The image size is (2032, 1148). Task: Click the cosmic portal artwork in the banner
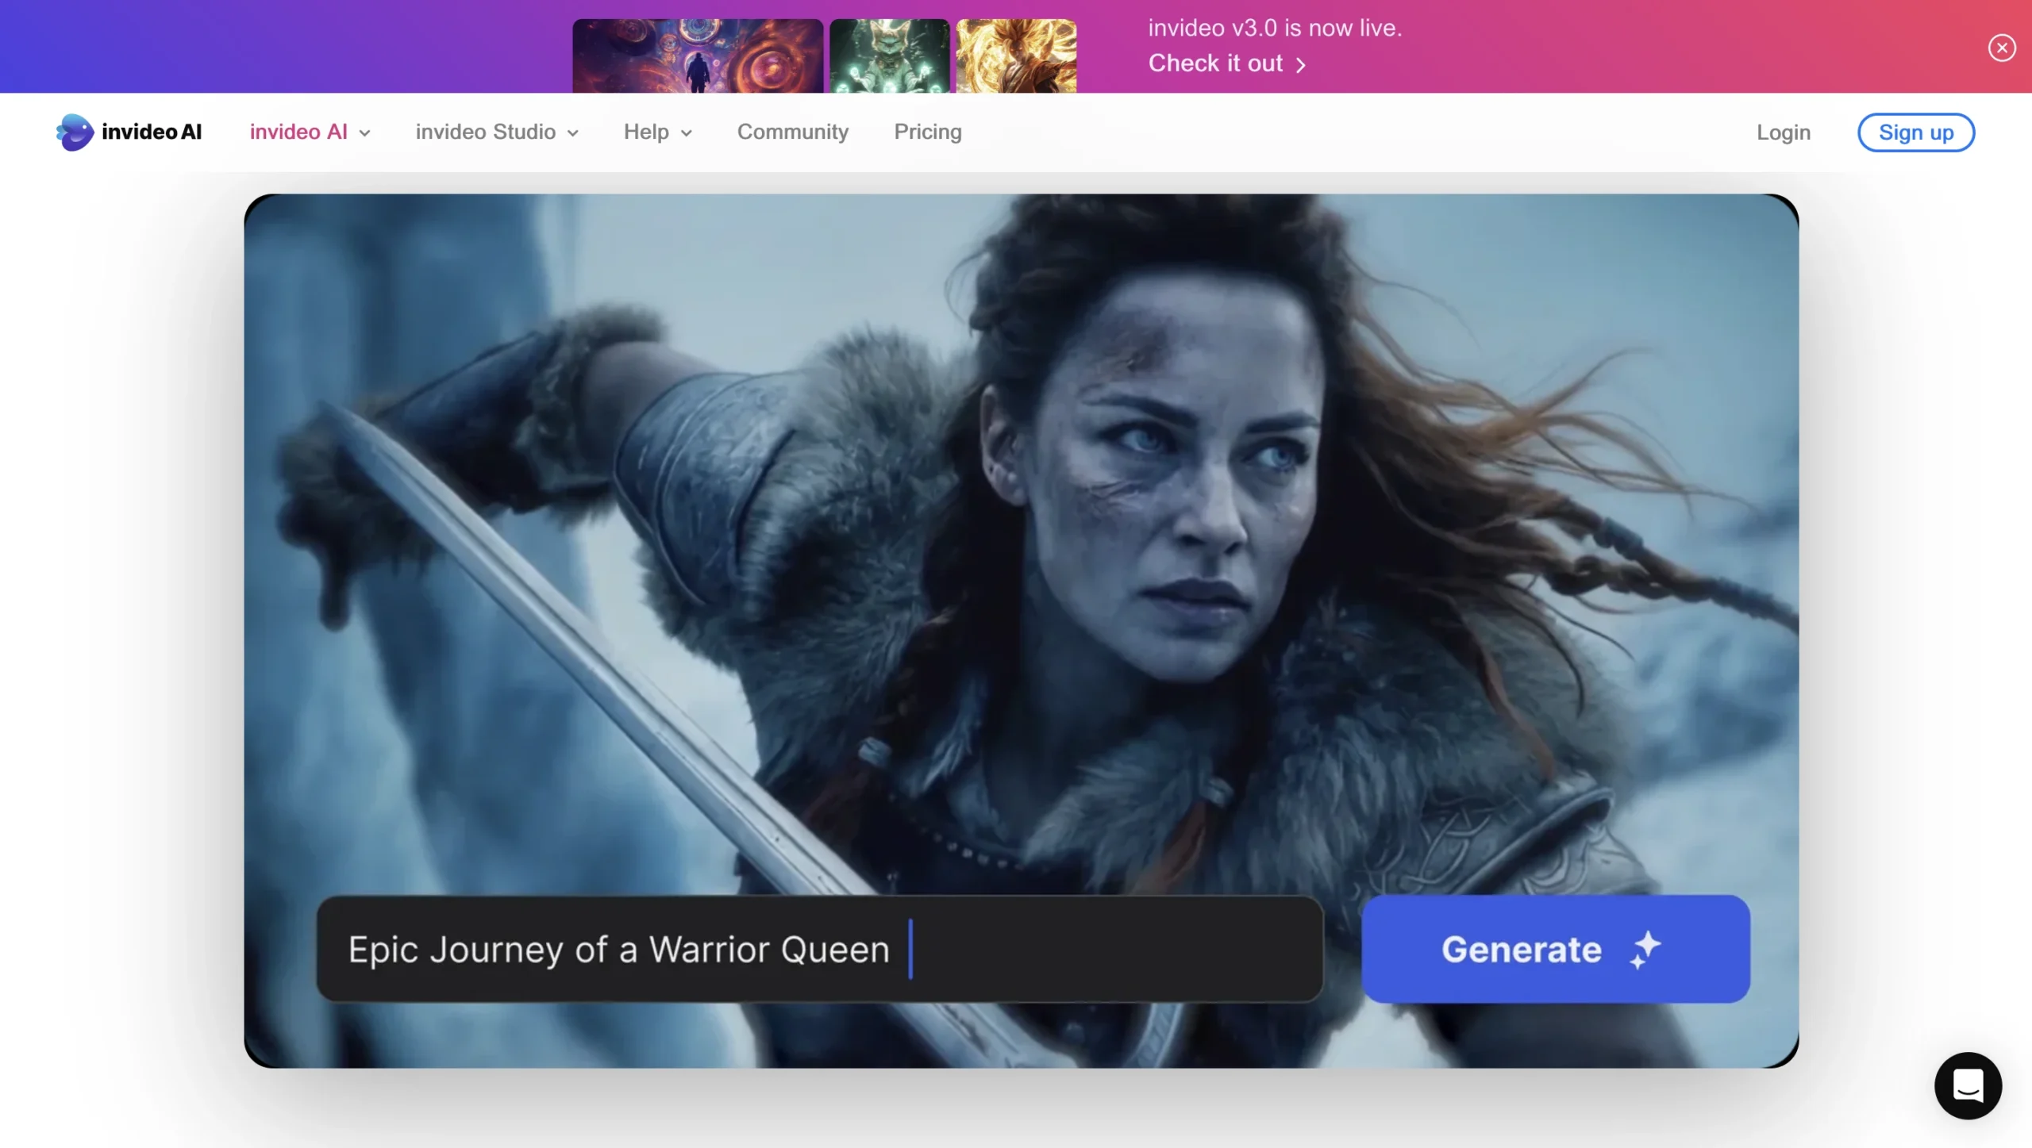tap(697, 56)
